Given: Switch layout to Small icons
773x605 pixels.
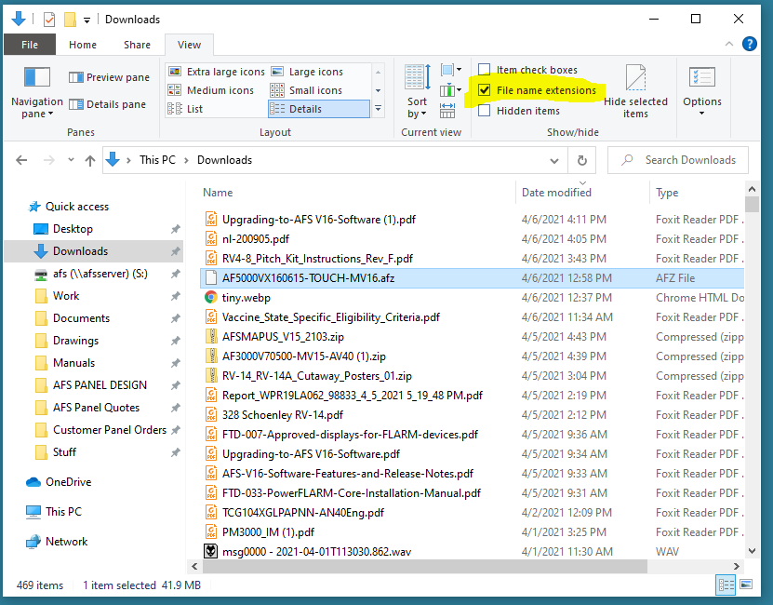Looking at the screenshot, I should coord(306,91).
